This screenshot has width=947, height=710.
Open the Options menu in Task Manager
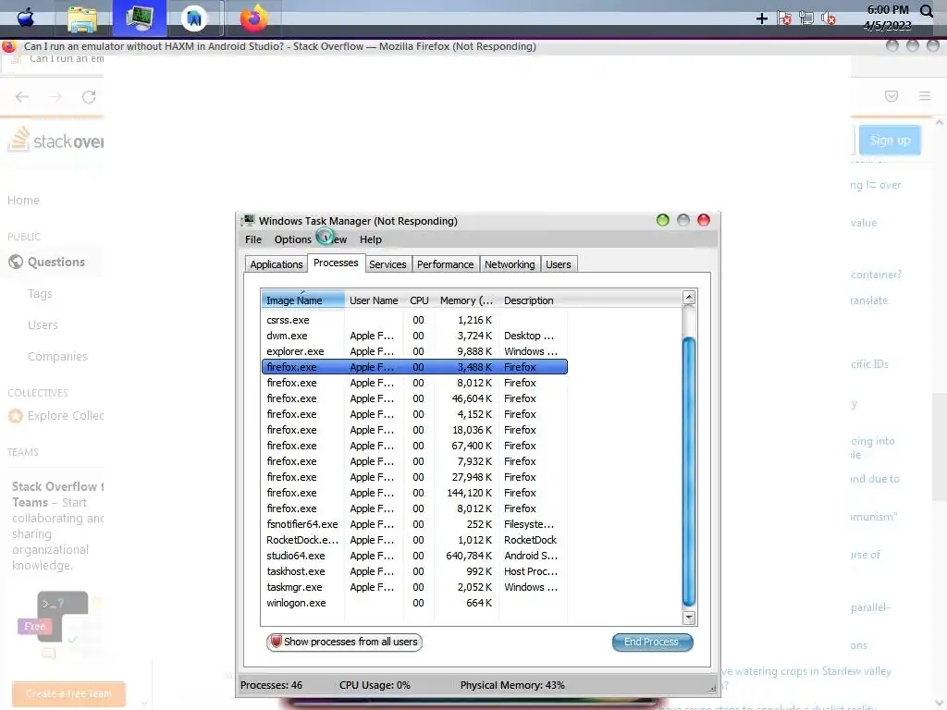(x=293, y=239)
